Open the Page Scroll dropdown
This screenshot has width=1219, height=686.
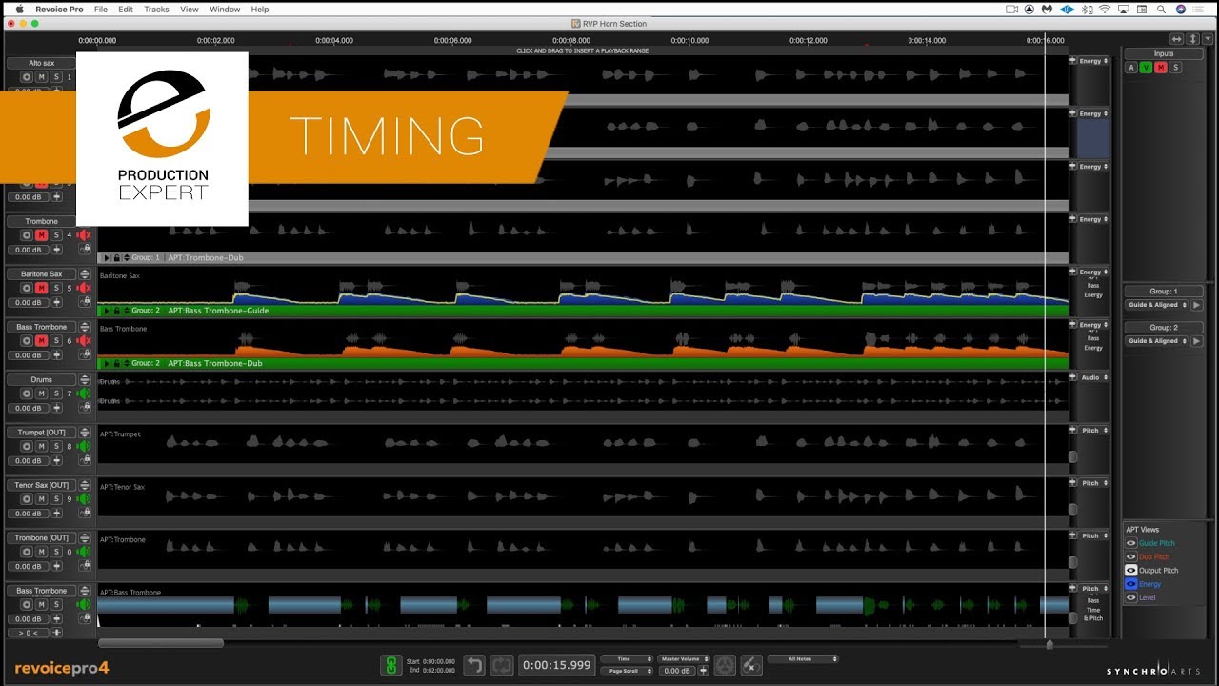coord(627,671)
